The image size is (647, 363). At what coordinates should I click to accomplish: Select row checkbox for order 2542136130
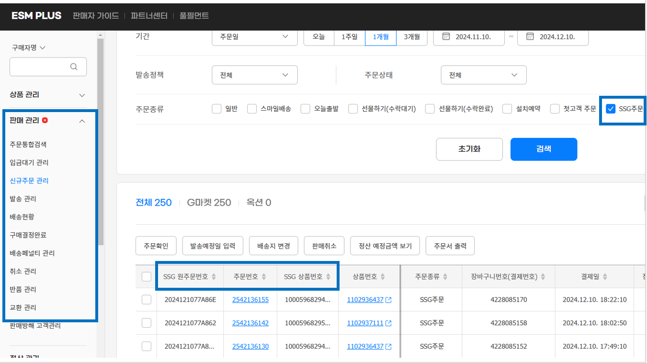(x=147, y=346)
